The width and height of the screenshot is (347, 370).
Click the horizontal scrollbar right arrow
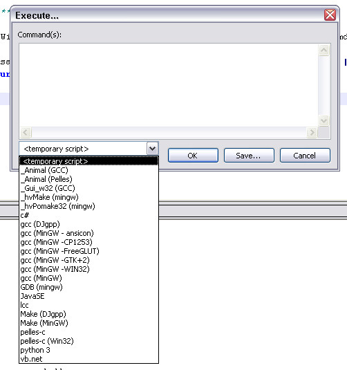click(312, 132)
